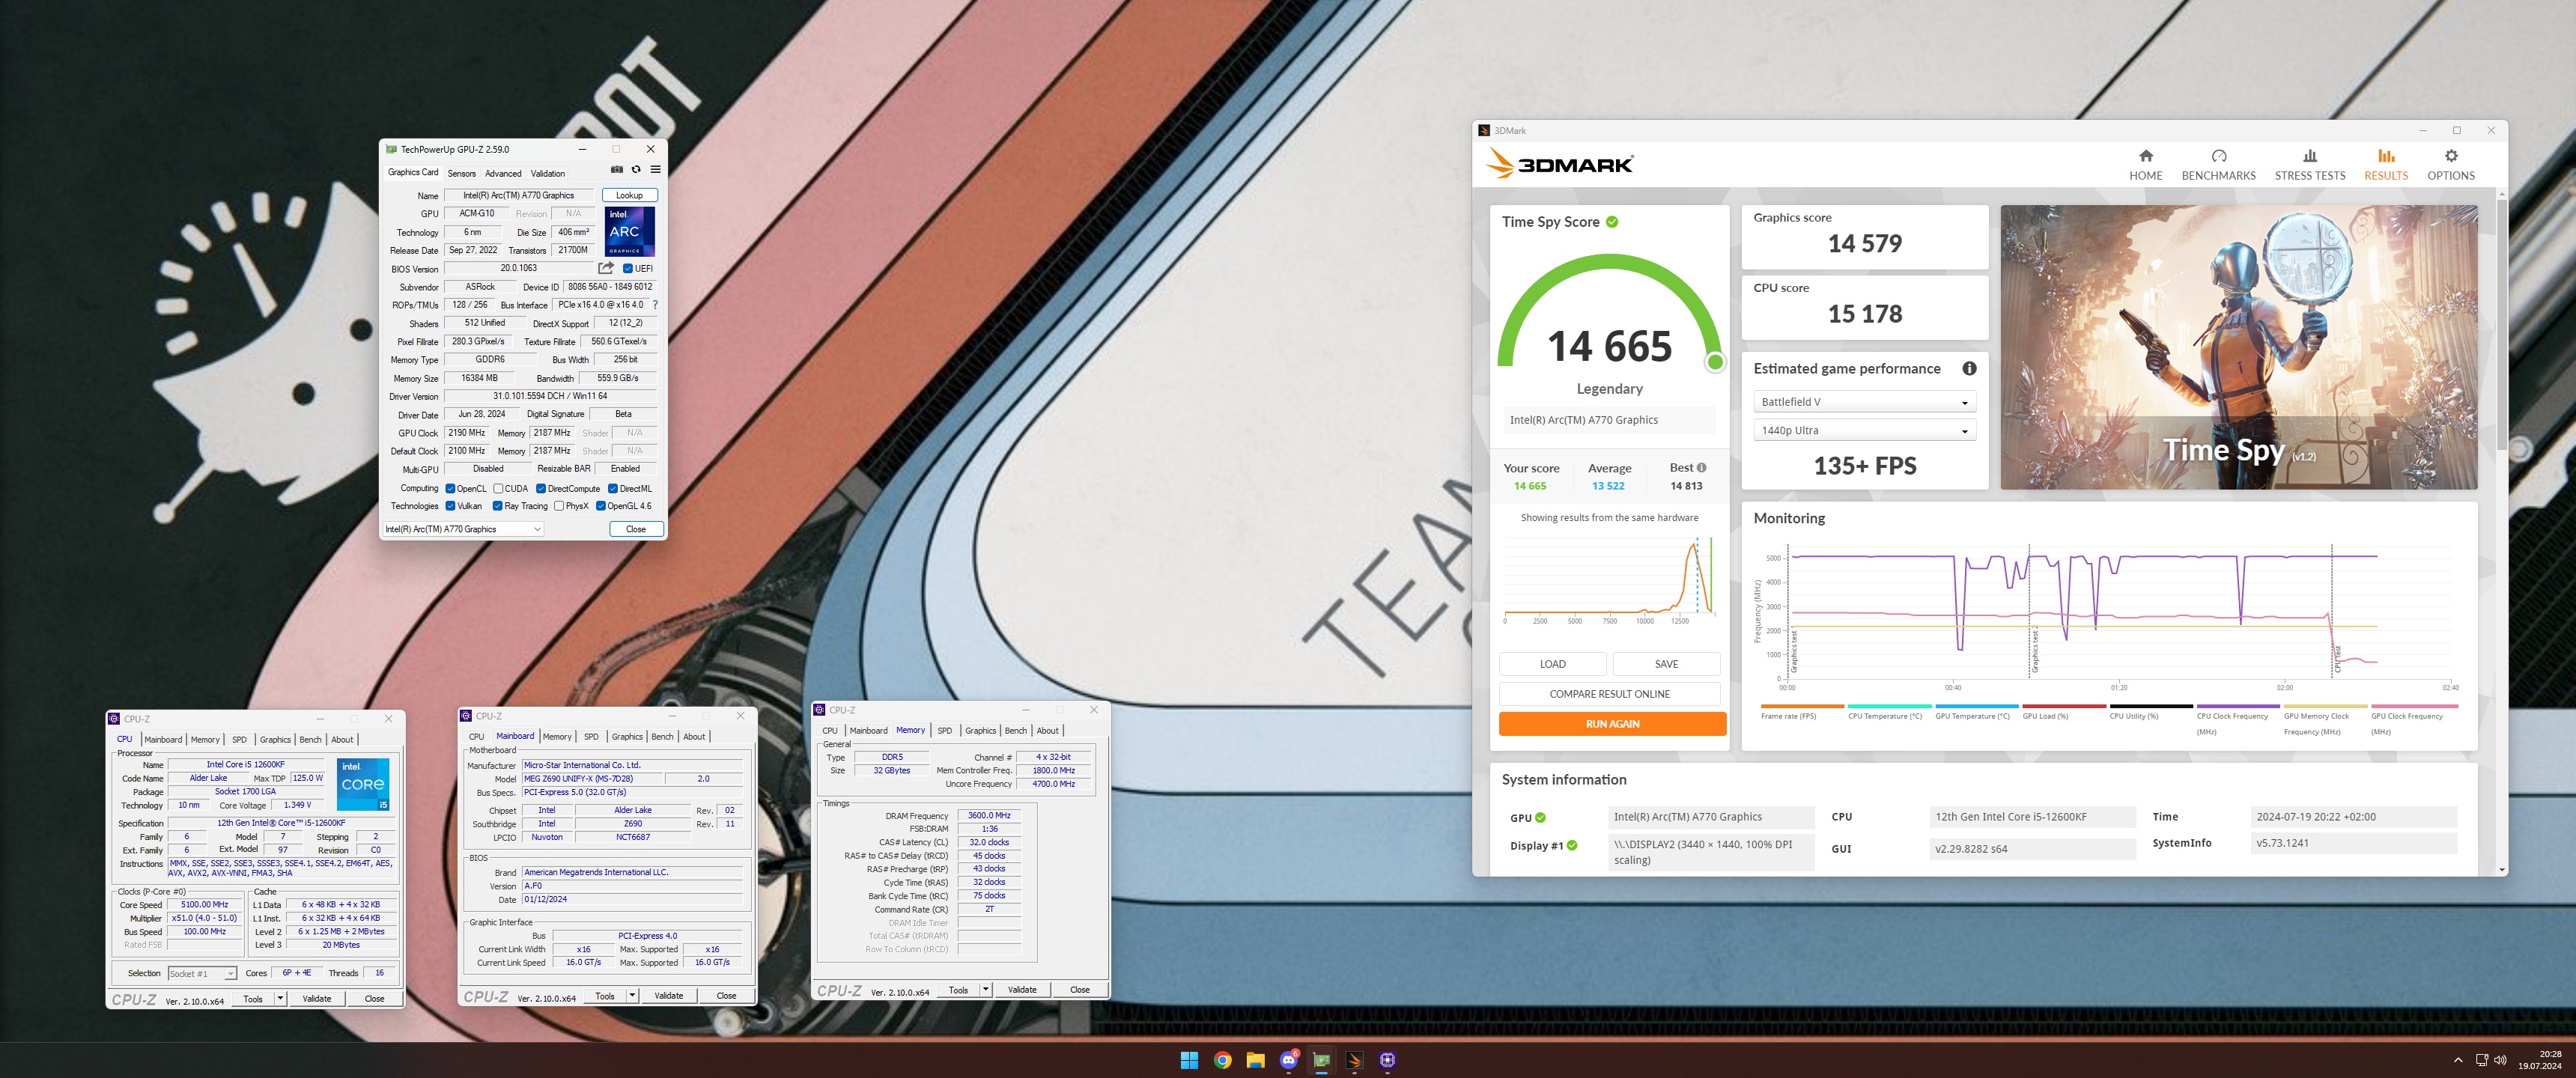Viewport: 2576px width, 1078px height.
Task: Expand the Tools arrow in the CPU tab window
Action: [280, 998]
